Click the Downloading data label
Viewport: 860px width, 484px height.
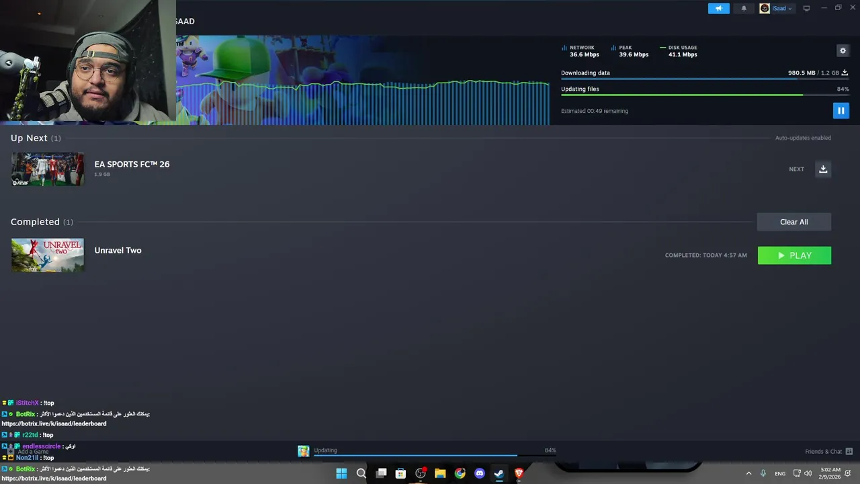tap(586, 73)
